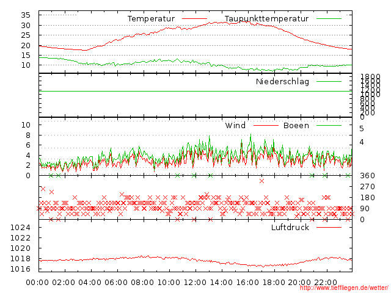391x293 pixels.
Task: Click the Luftdruck legend label
Action: tap(290, 228)
